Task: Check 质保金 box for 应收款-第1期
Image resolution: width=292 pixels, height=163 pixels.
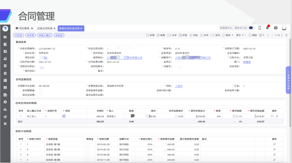Action: pos(88,144)
